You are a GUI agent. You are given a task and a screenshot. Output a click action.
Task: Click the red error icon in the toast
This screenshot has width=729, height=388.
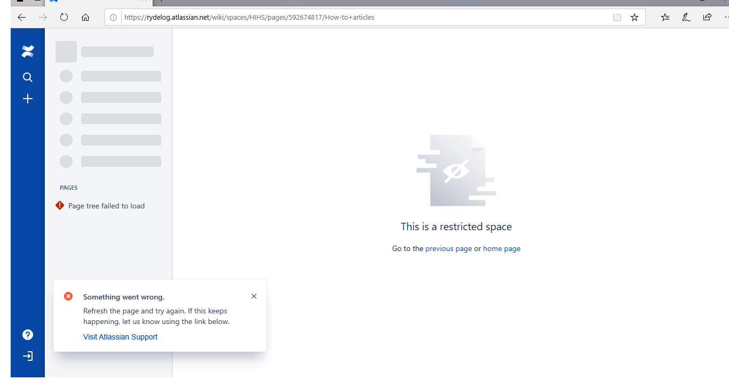tap(68, 296)
